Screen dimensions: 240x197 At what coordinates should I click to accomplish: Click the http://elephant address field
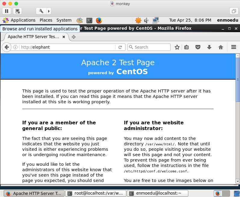tap(67, 47)
